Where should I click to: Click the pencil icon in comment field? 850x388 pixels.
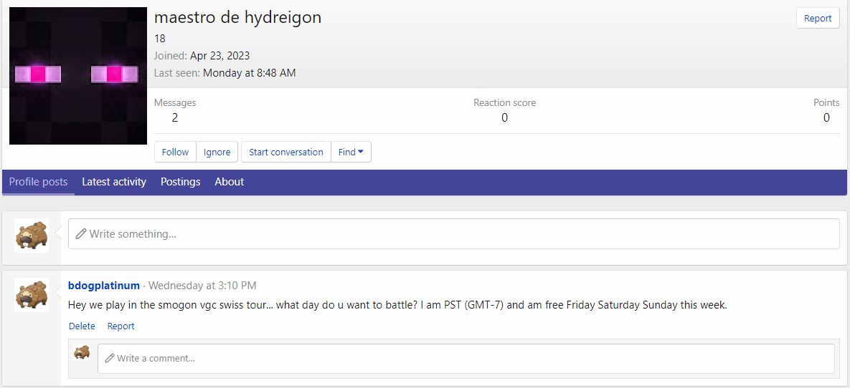click(110, 358)
